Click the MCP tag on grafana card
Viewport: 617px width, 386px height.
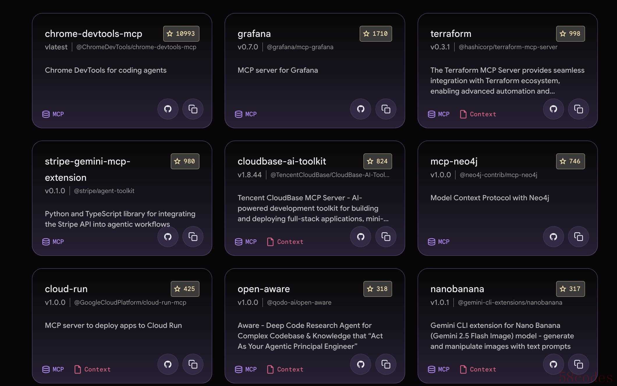click(246, 114)
